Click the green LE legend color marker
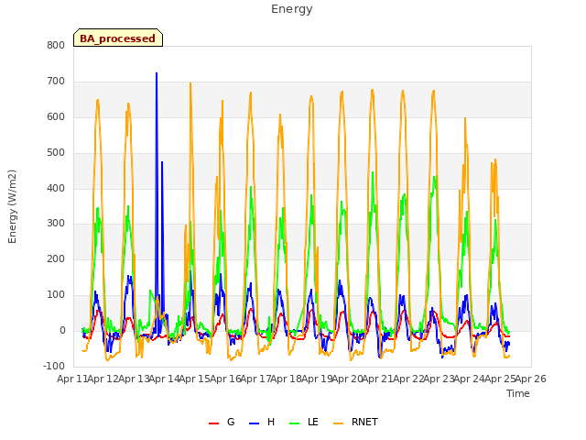Screen dimensions: 586x440 295,423
